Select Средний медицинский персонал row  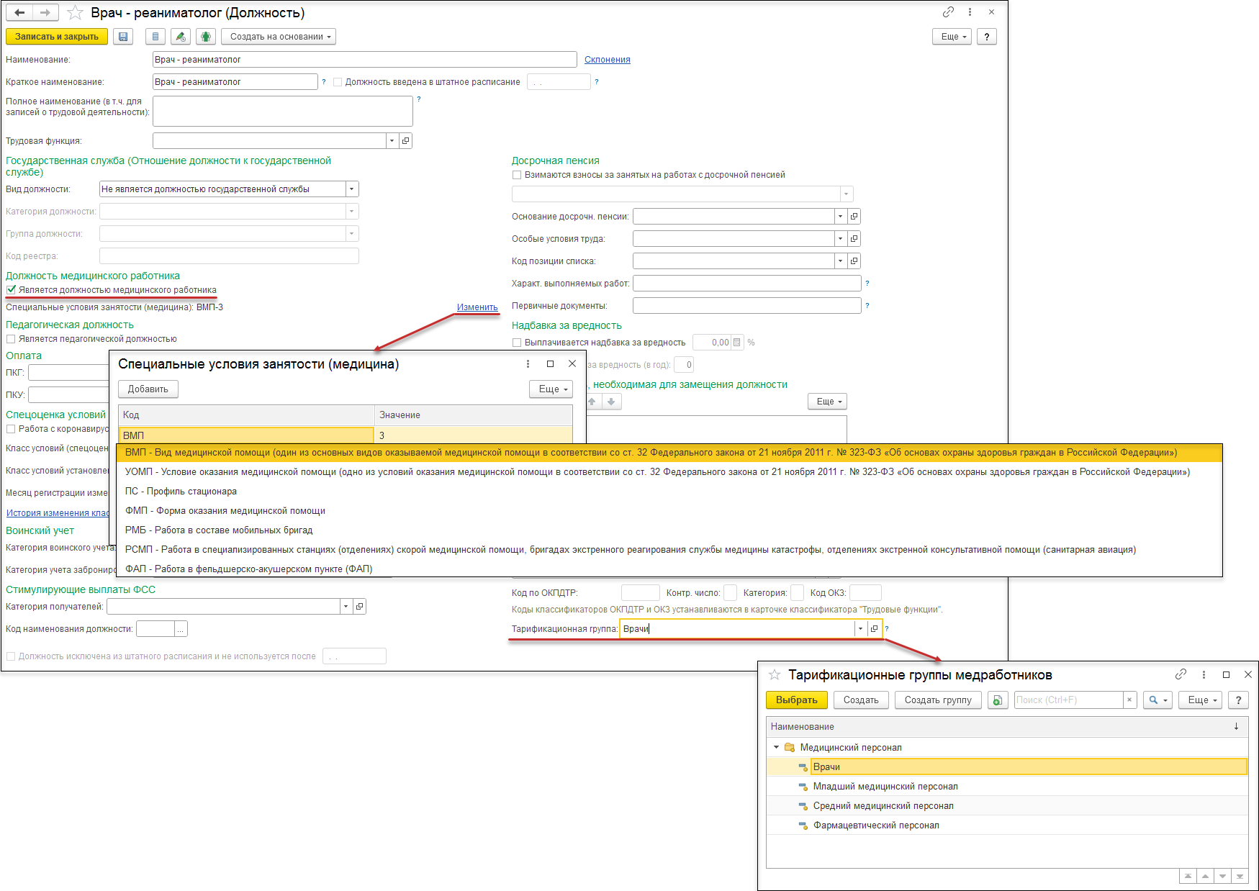(1007, 806)
